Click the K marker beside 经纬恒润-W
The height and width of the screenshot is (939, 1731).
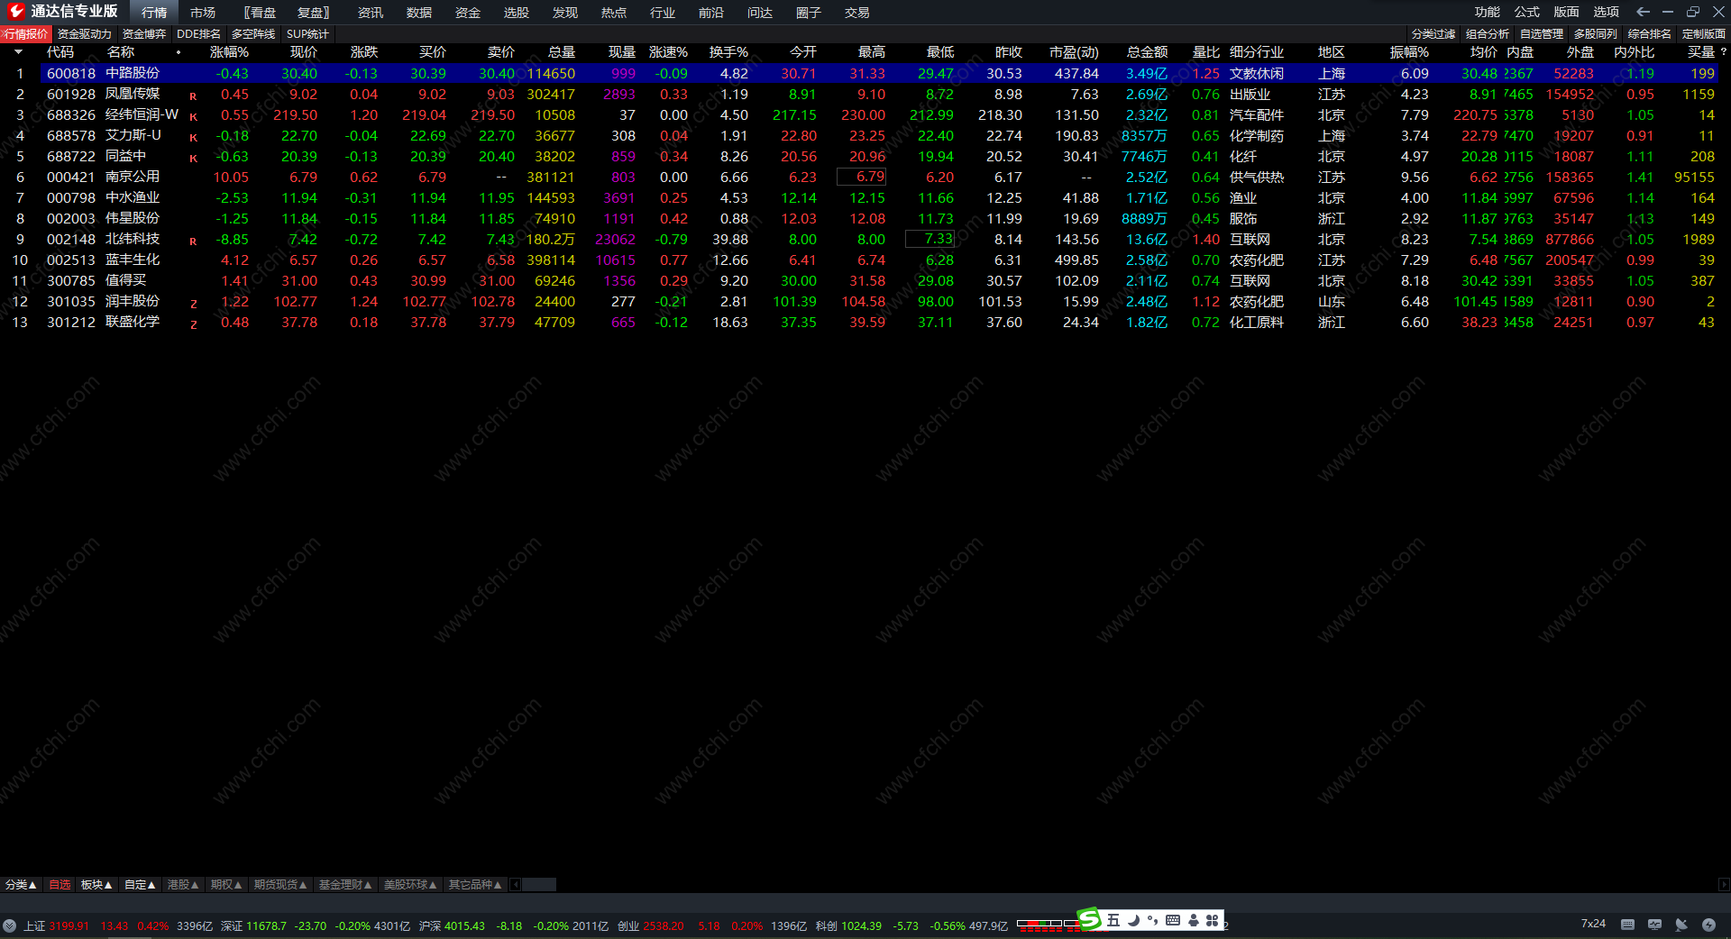[193, 117]
